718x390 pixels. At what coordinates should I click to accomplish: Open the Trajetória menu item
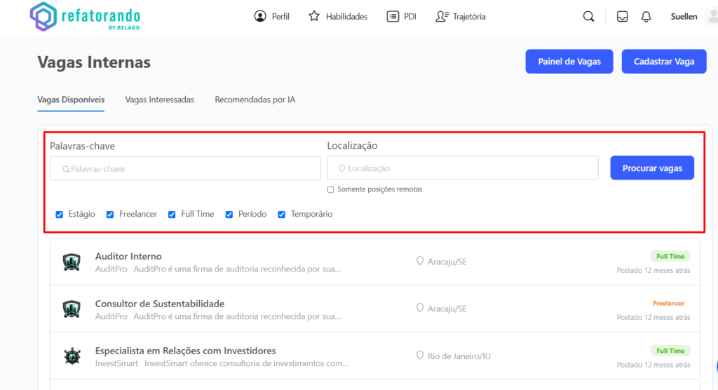460,17
